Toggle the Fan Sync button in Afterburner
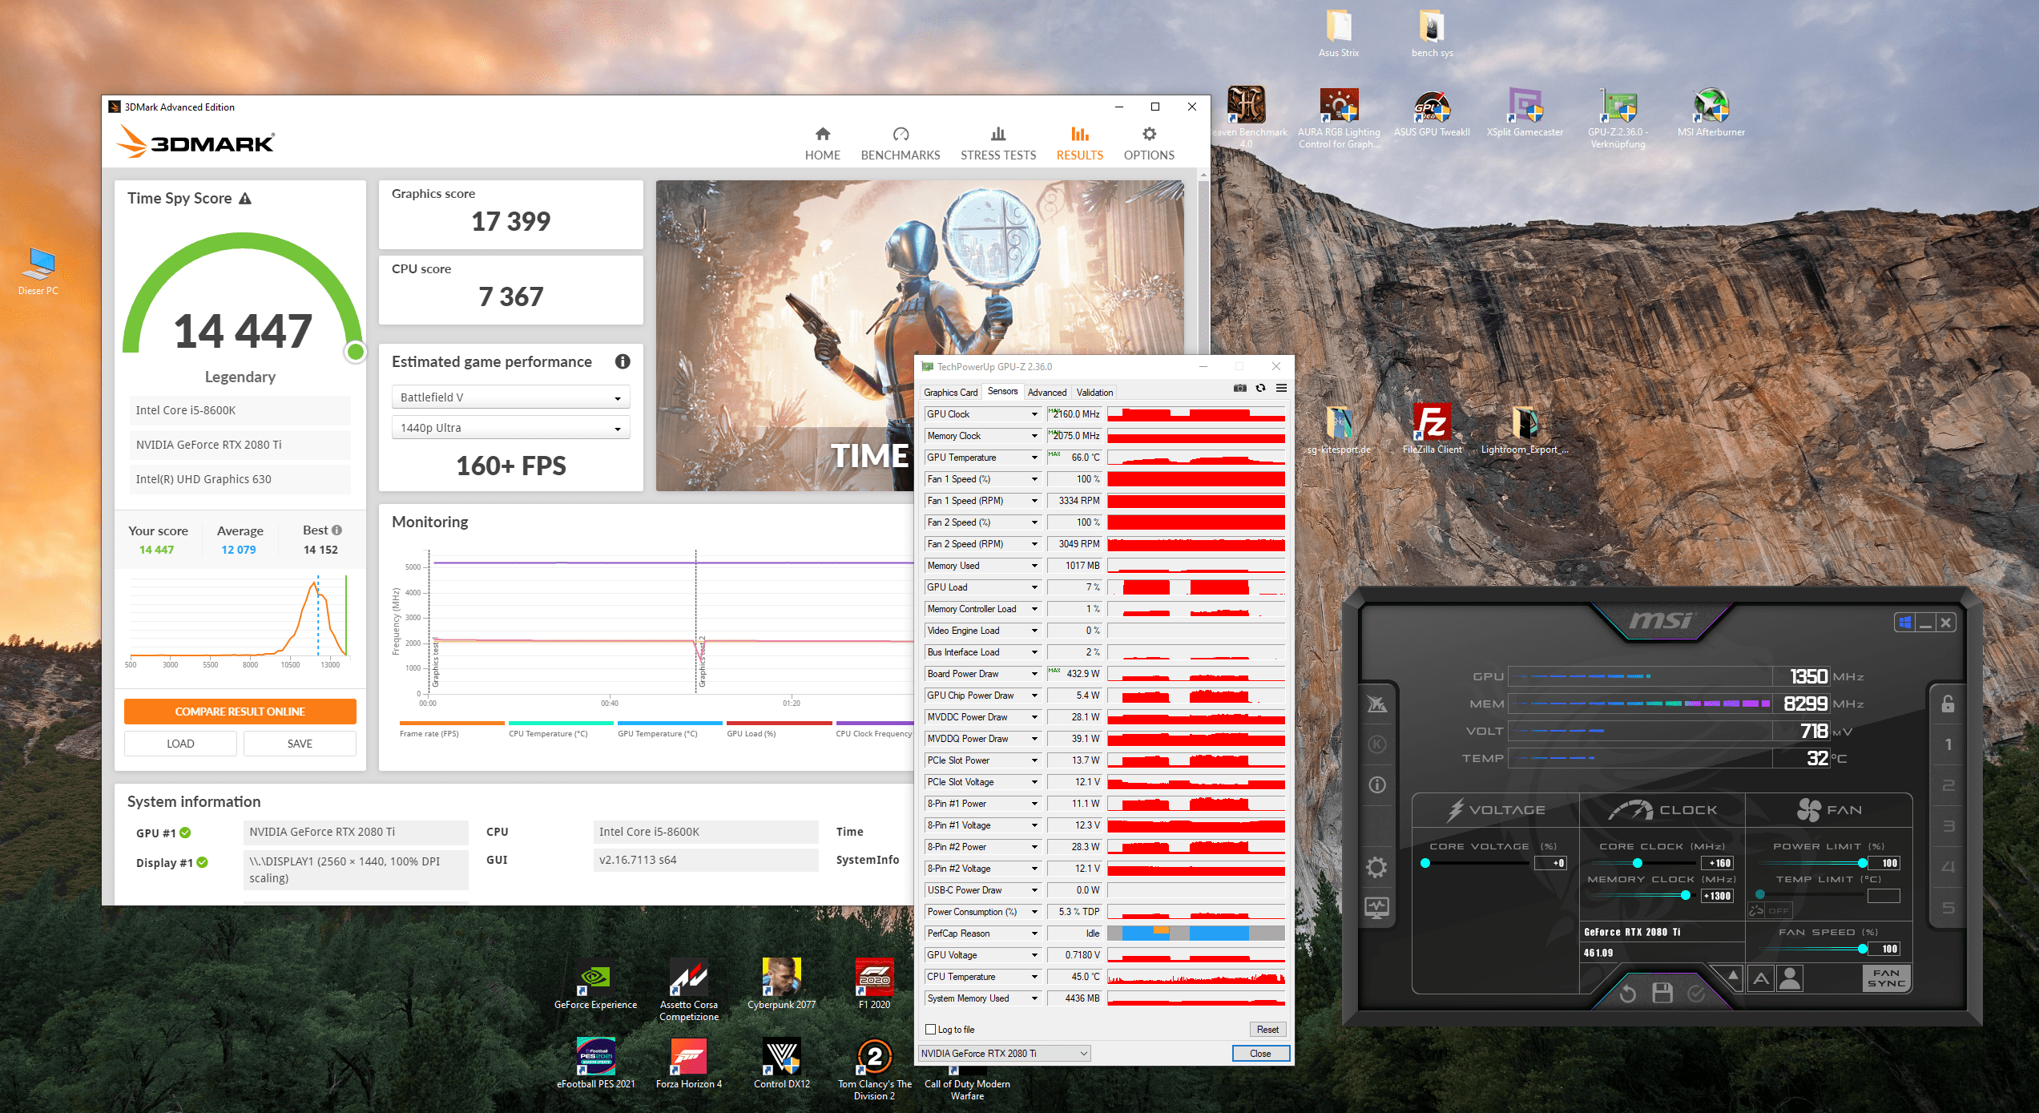The width and height of the screenshot is (2039, 1113). pos(1886,978)
